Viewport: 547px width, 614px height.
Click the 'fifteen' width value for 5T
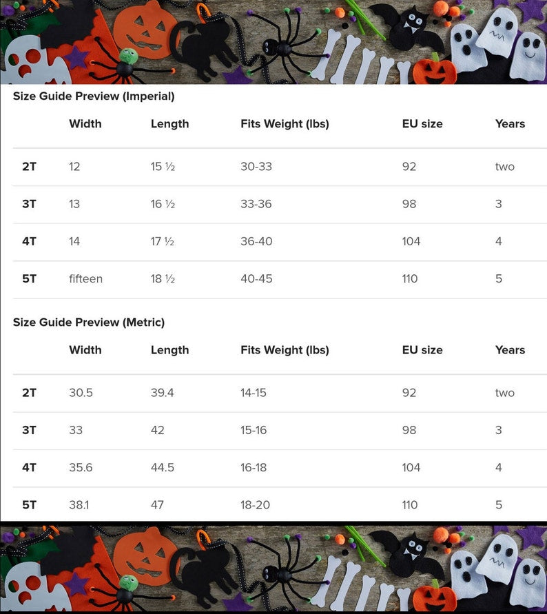[x=85, y=279]
